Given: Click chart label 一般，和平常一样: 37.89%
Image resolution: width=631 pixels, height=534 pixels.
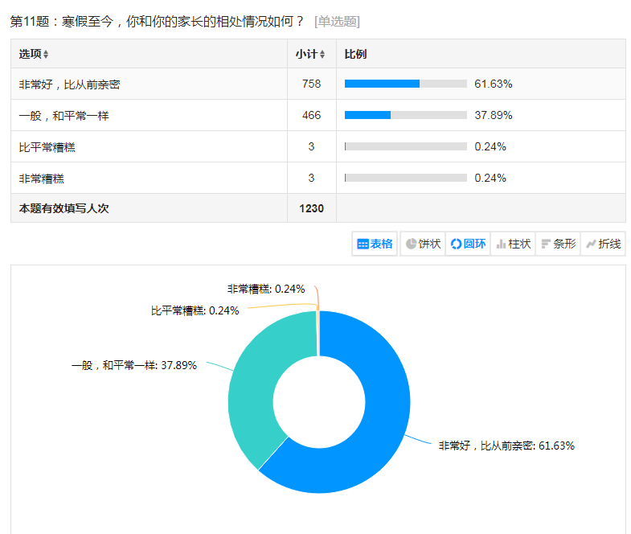Looking at the screenshot, I should [134, 365].
